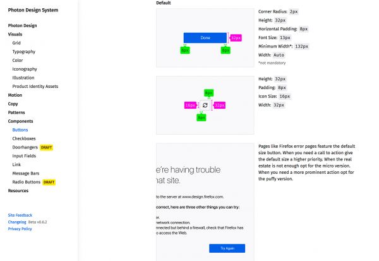Open the Privacy Policy link

coord(20,229)
